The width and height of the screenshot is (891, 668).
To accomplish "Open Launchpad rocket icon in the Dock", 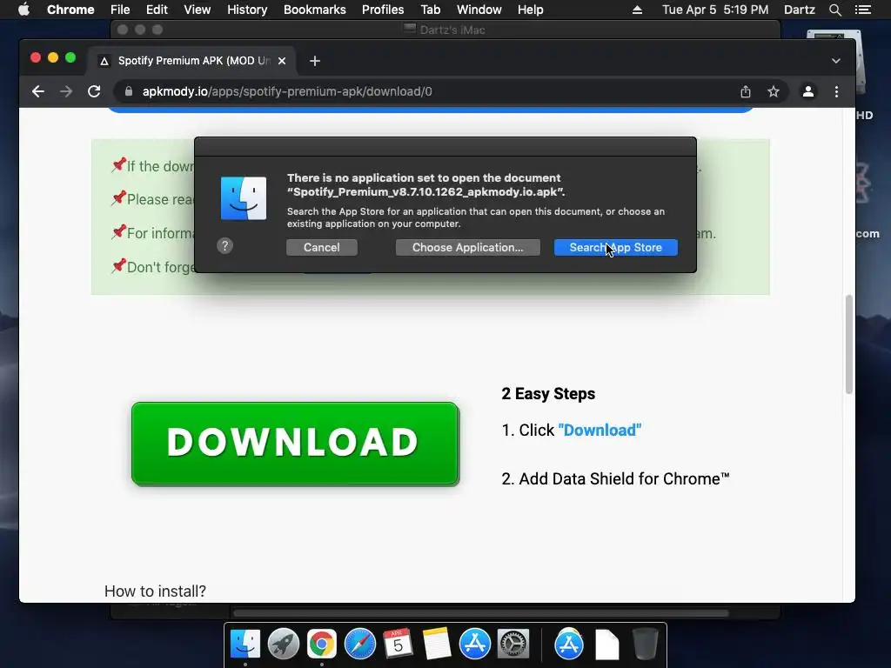I will point(283,645).
